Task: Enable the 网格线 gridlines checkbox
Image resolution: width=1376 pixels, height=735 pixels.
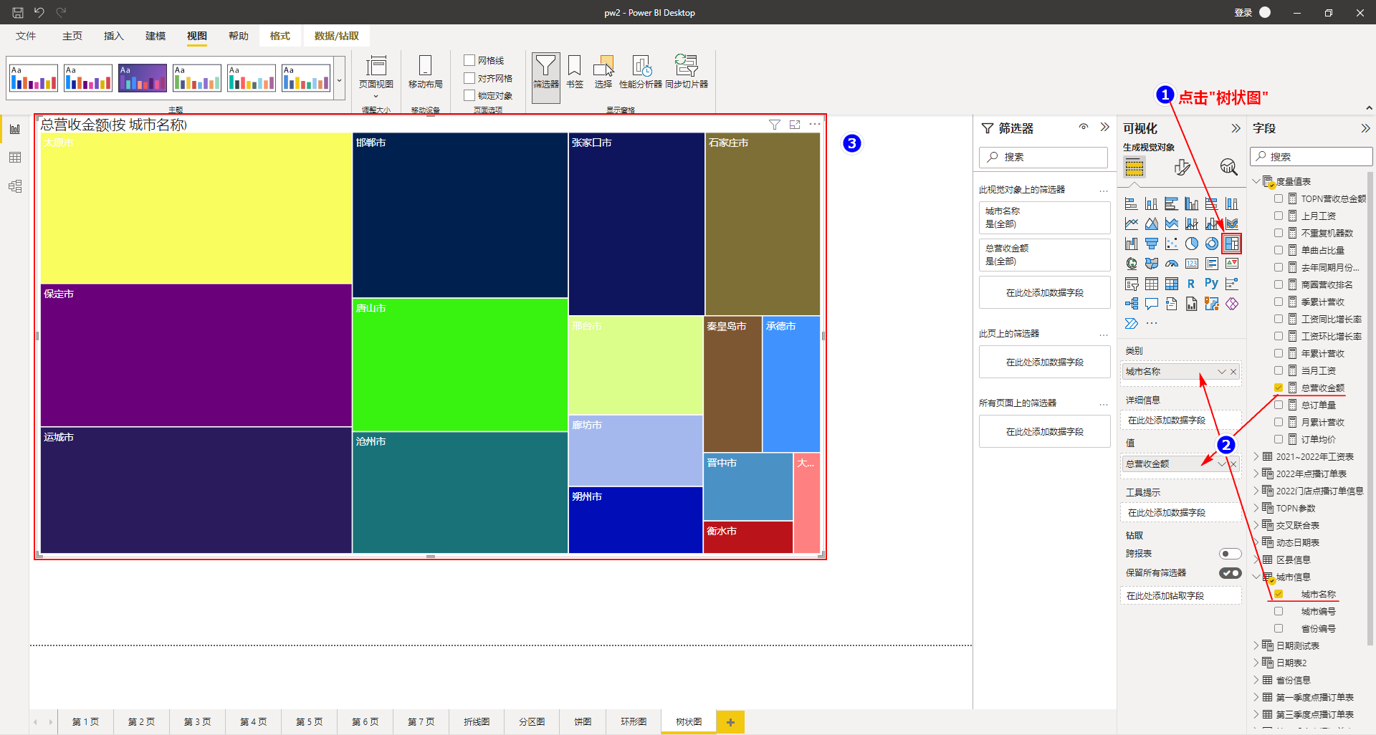Action: pos(469,60)
